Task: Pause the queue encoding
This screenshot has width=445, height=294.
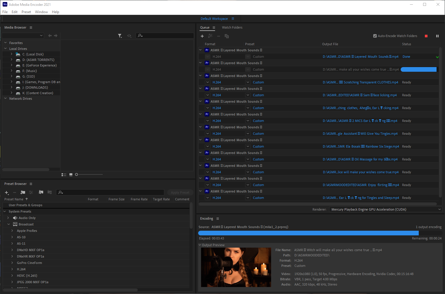Action: point(437,36)
